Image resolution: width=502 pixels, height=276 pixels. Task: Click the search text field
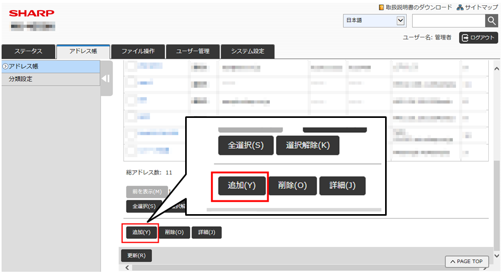449,21
